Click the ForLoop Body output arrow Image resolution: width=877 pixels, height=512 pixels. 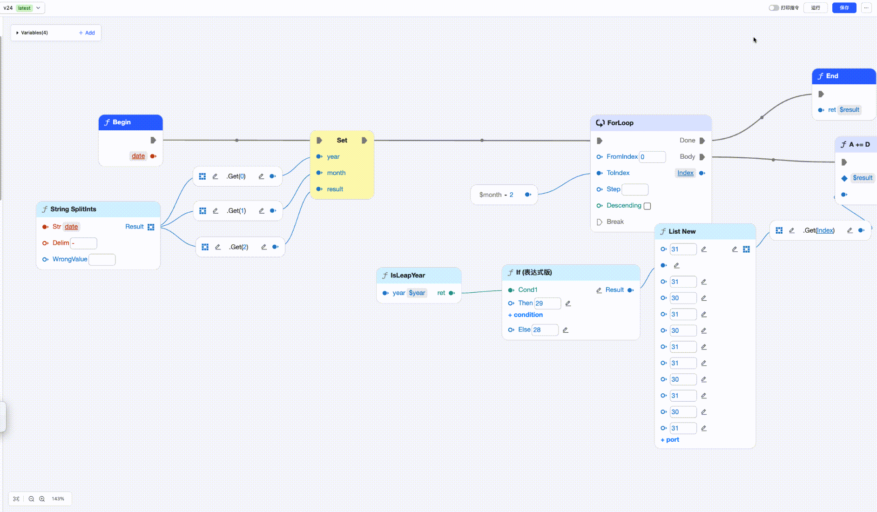[702, 157]
